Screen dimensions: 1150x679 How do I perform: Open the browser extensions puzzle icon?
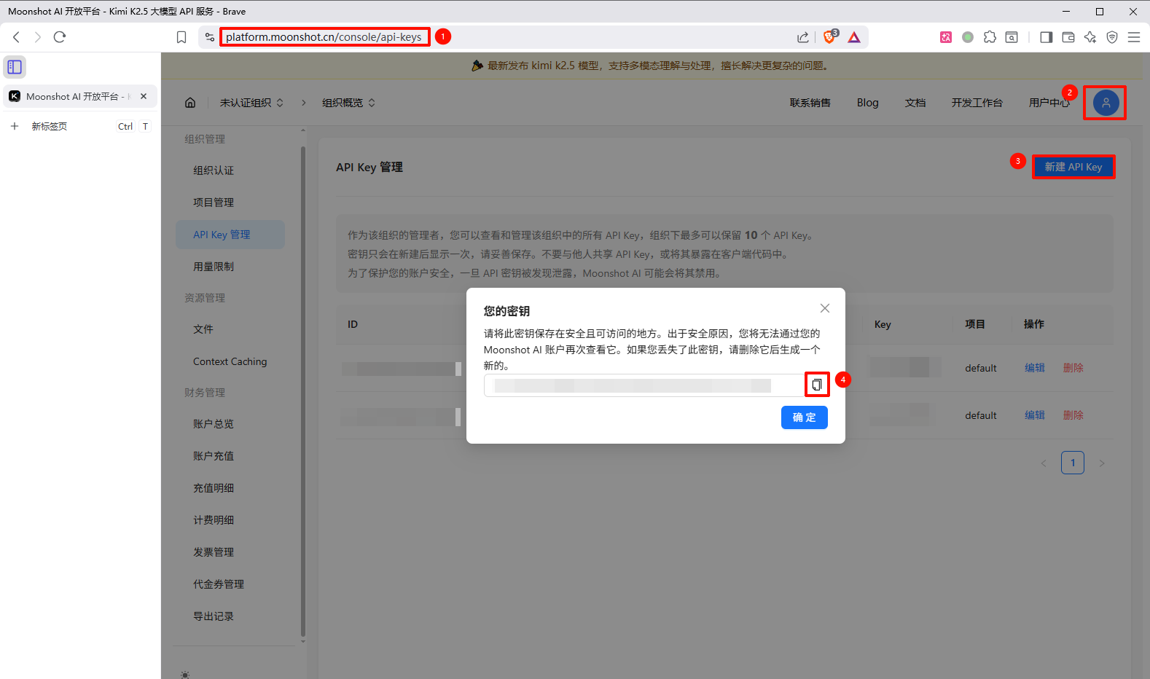(x=990, y=37)
